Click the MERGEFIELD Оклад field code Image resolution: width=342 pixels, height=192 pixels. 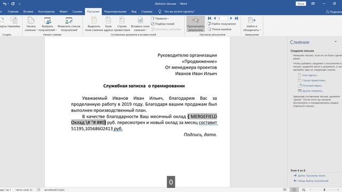pos(144,119)
